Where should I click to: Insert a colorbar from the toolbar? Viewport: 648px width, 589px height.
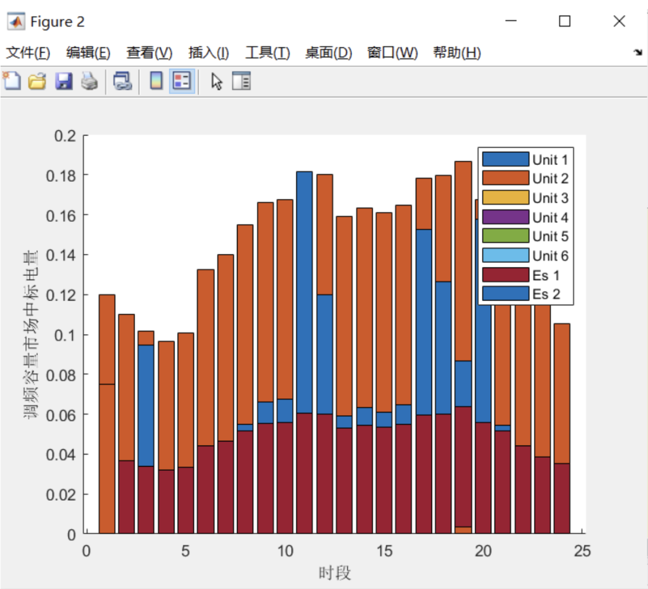(156, 81)
